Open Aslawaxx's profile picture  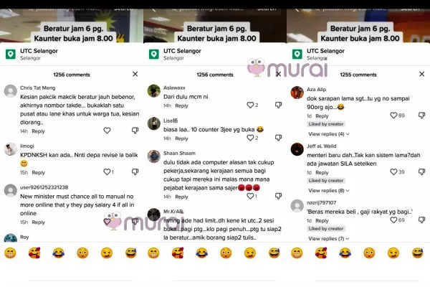pos(154,91)
